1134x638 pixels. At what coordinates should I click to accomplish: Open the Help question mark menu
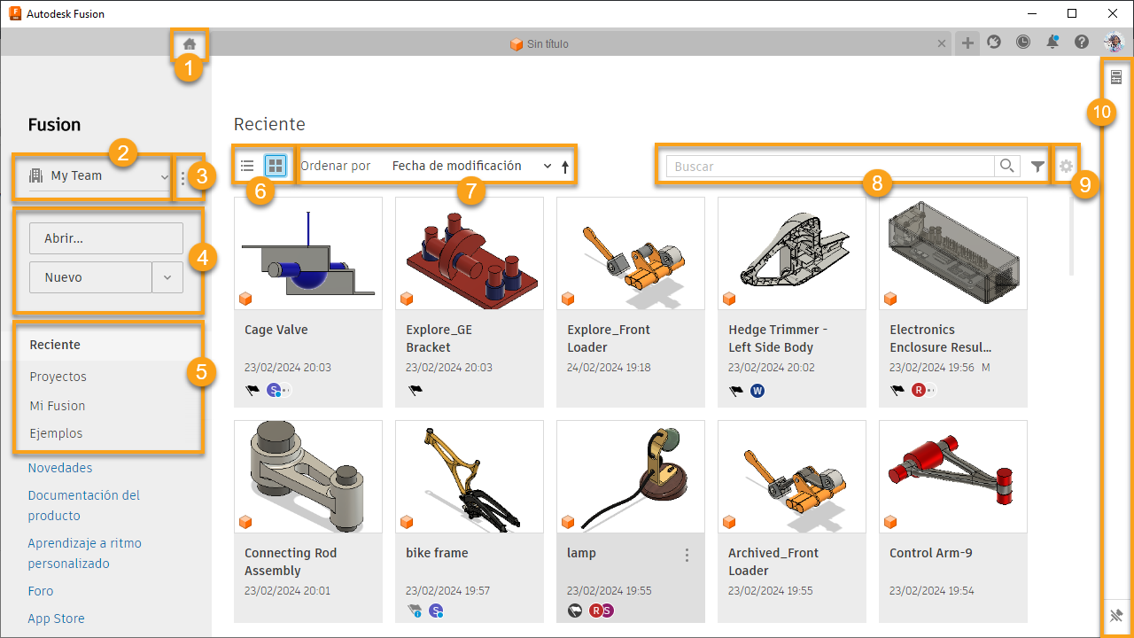pos(1082,42)
